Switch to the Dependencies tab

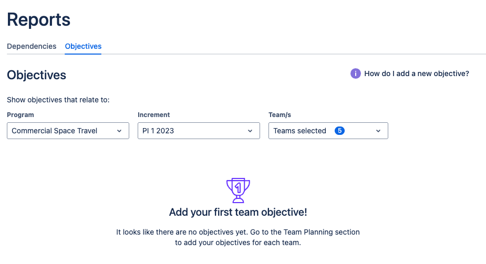coord(32,46)
